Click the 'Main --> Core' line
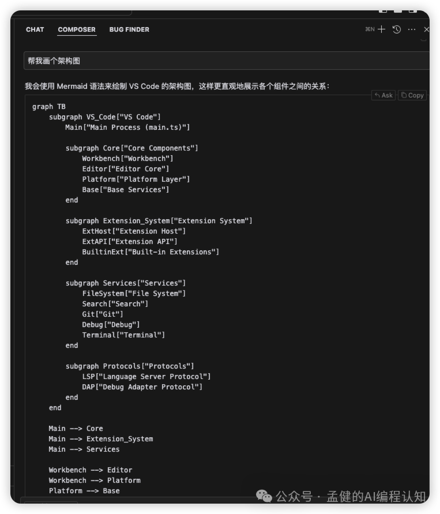The image size is (440, 514). 76,429
